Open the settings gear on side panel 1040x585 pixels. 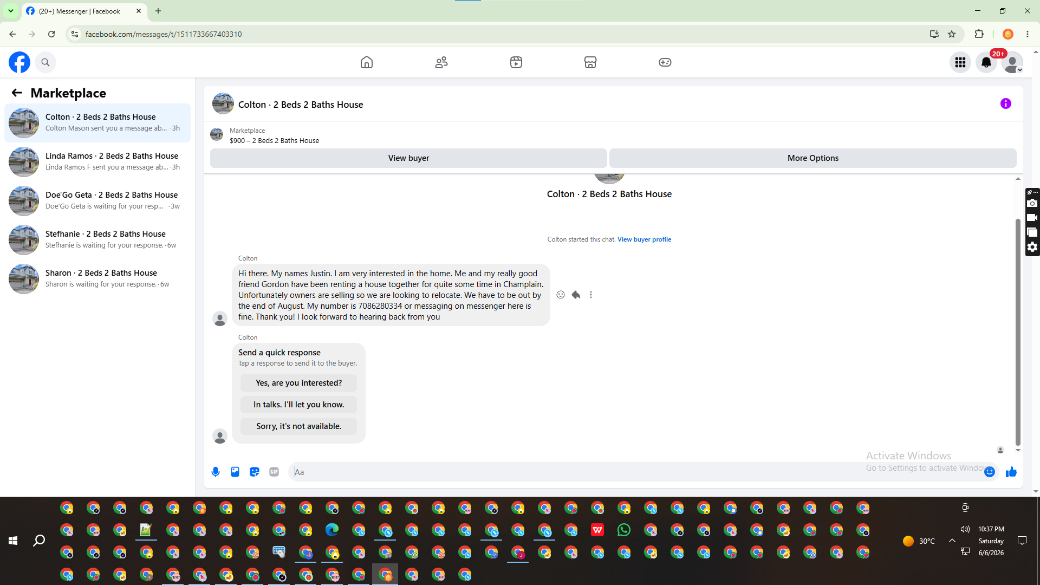[1032, 247]
